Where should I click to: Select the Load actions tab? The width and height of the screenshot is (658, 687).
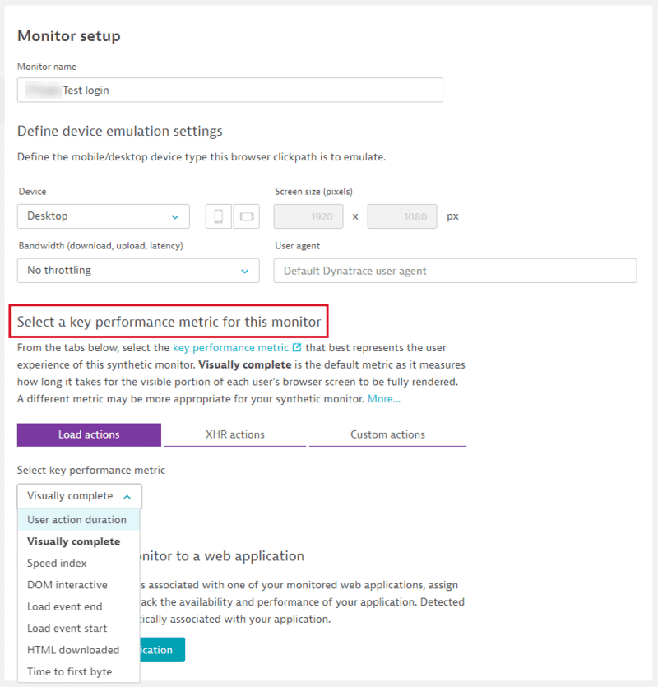tap(89, 434)
